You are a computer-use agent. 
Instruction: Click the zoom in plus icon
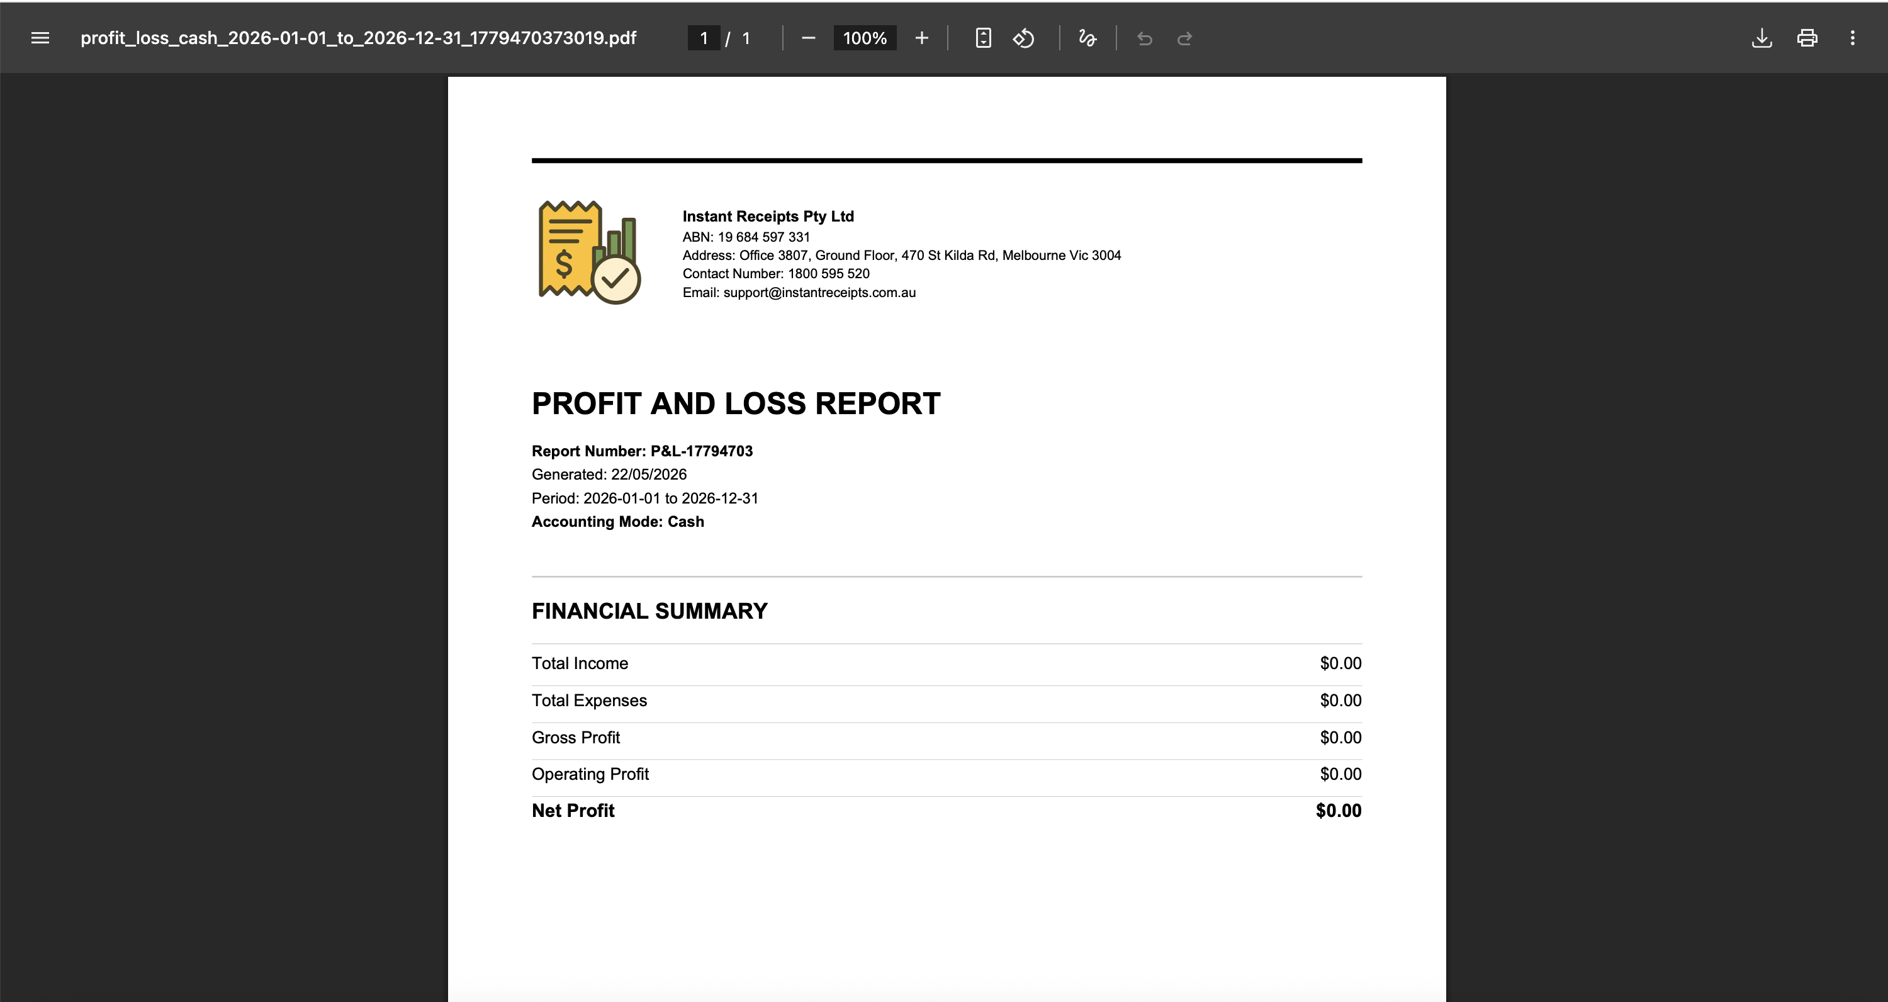921,38
